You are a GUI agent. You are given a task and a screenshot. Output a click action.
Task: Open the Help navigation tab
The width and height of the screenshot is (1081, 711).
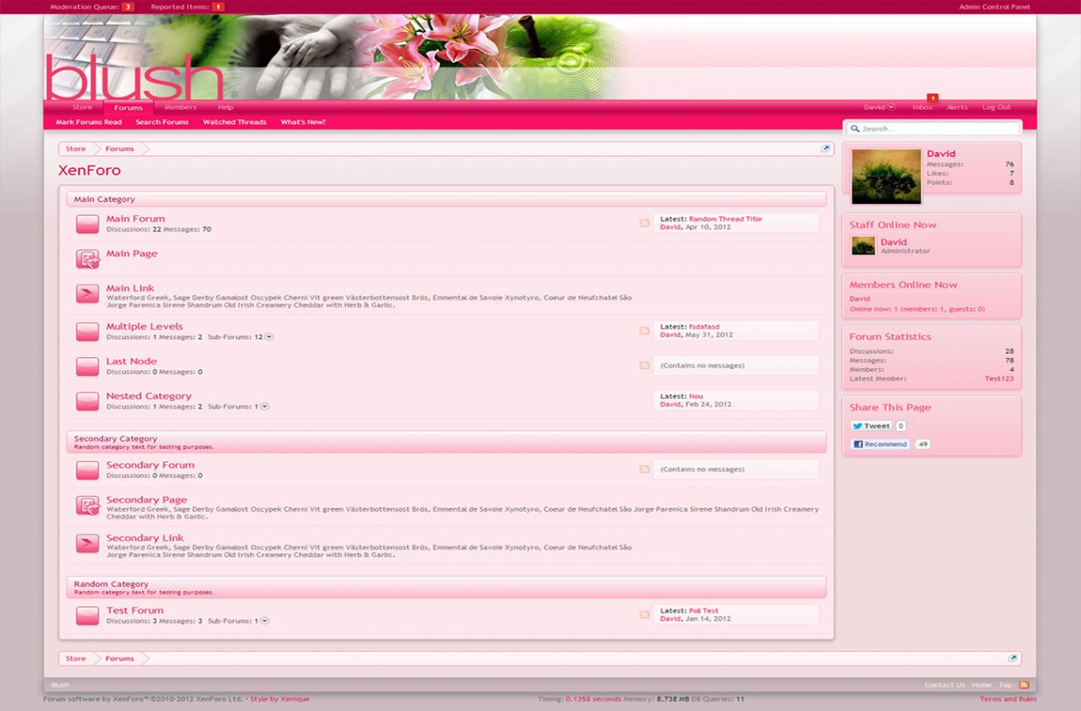(x=225, y=107)
